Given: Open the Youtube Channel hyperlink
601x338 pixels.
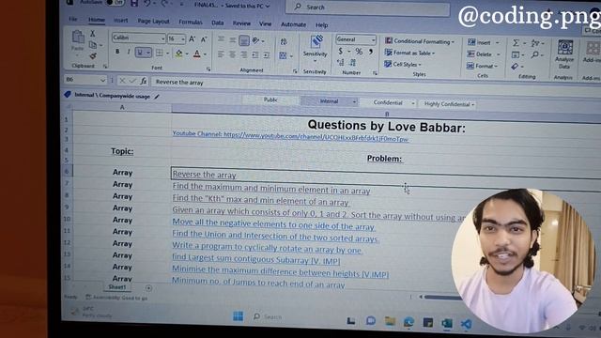Looking at the screenshot, I should (x=290, y=136).
